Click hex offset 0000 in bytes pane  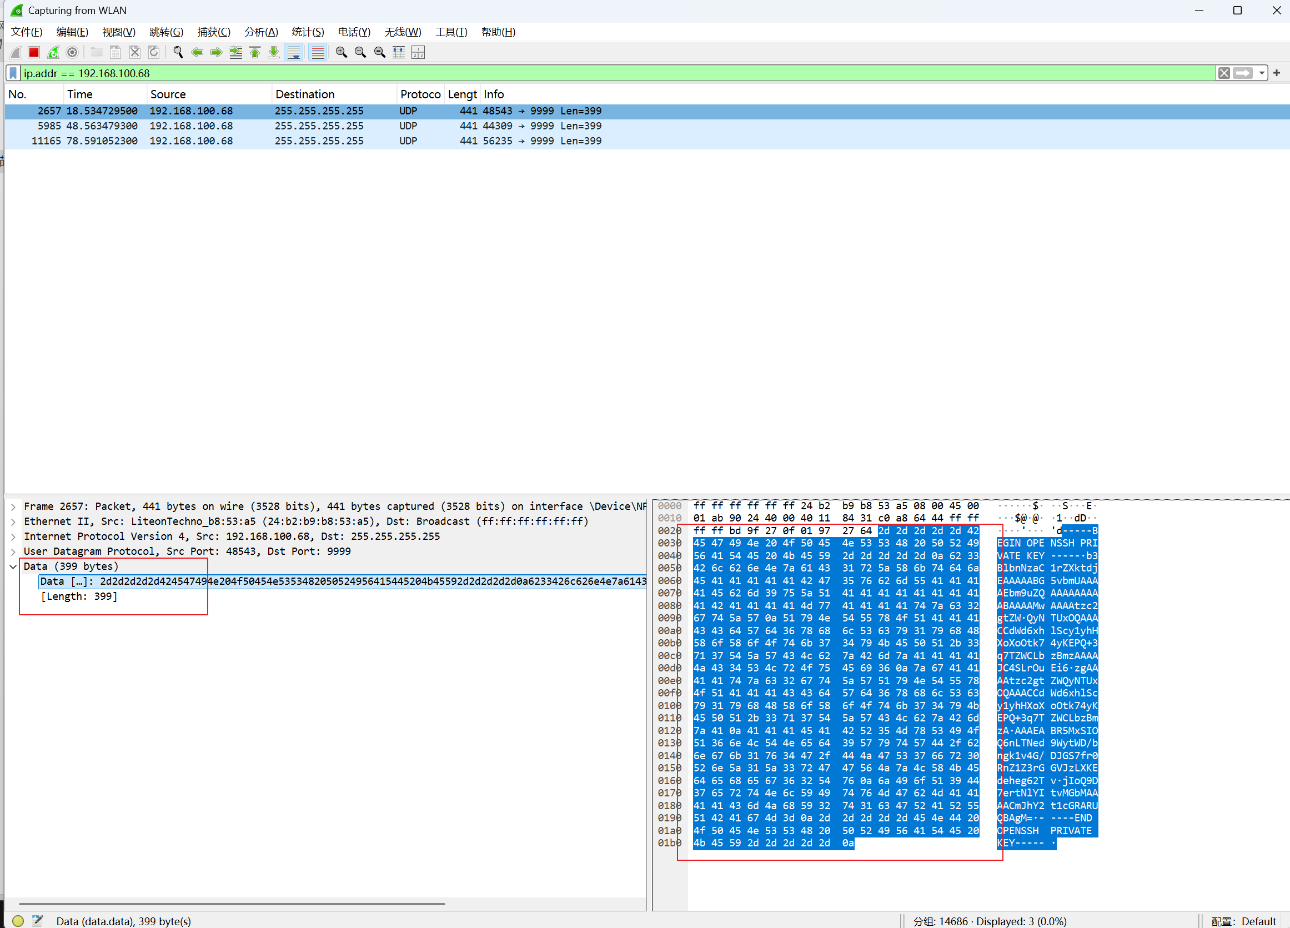pos(670,506)
